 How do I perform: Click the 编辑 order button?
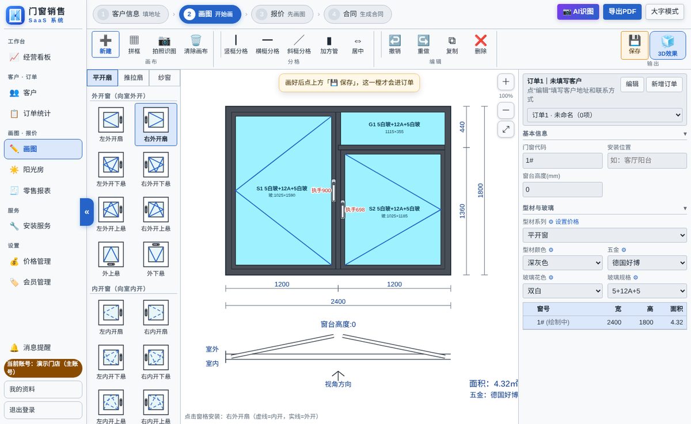(632, 84)
